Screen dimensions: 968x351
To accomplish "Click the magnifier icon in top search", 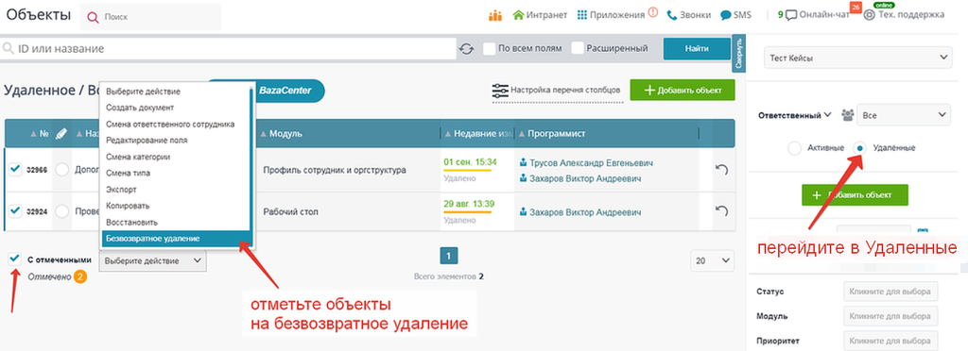I will [93, 17].
